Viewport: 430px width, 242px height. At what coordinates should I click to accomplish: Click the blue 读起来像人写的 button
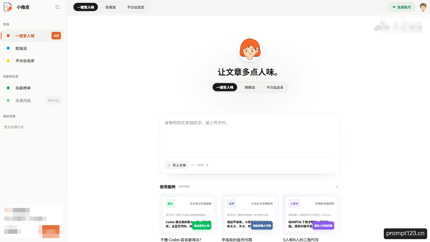[x=262, y=226]
